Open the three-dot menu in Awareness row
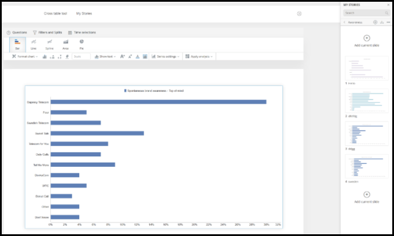Viewport: 394px width, 236px height. 388,22
